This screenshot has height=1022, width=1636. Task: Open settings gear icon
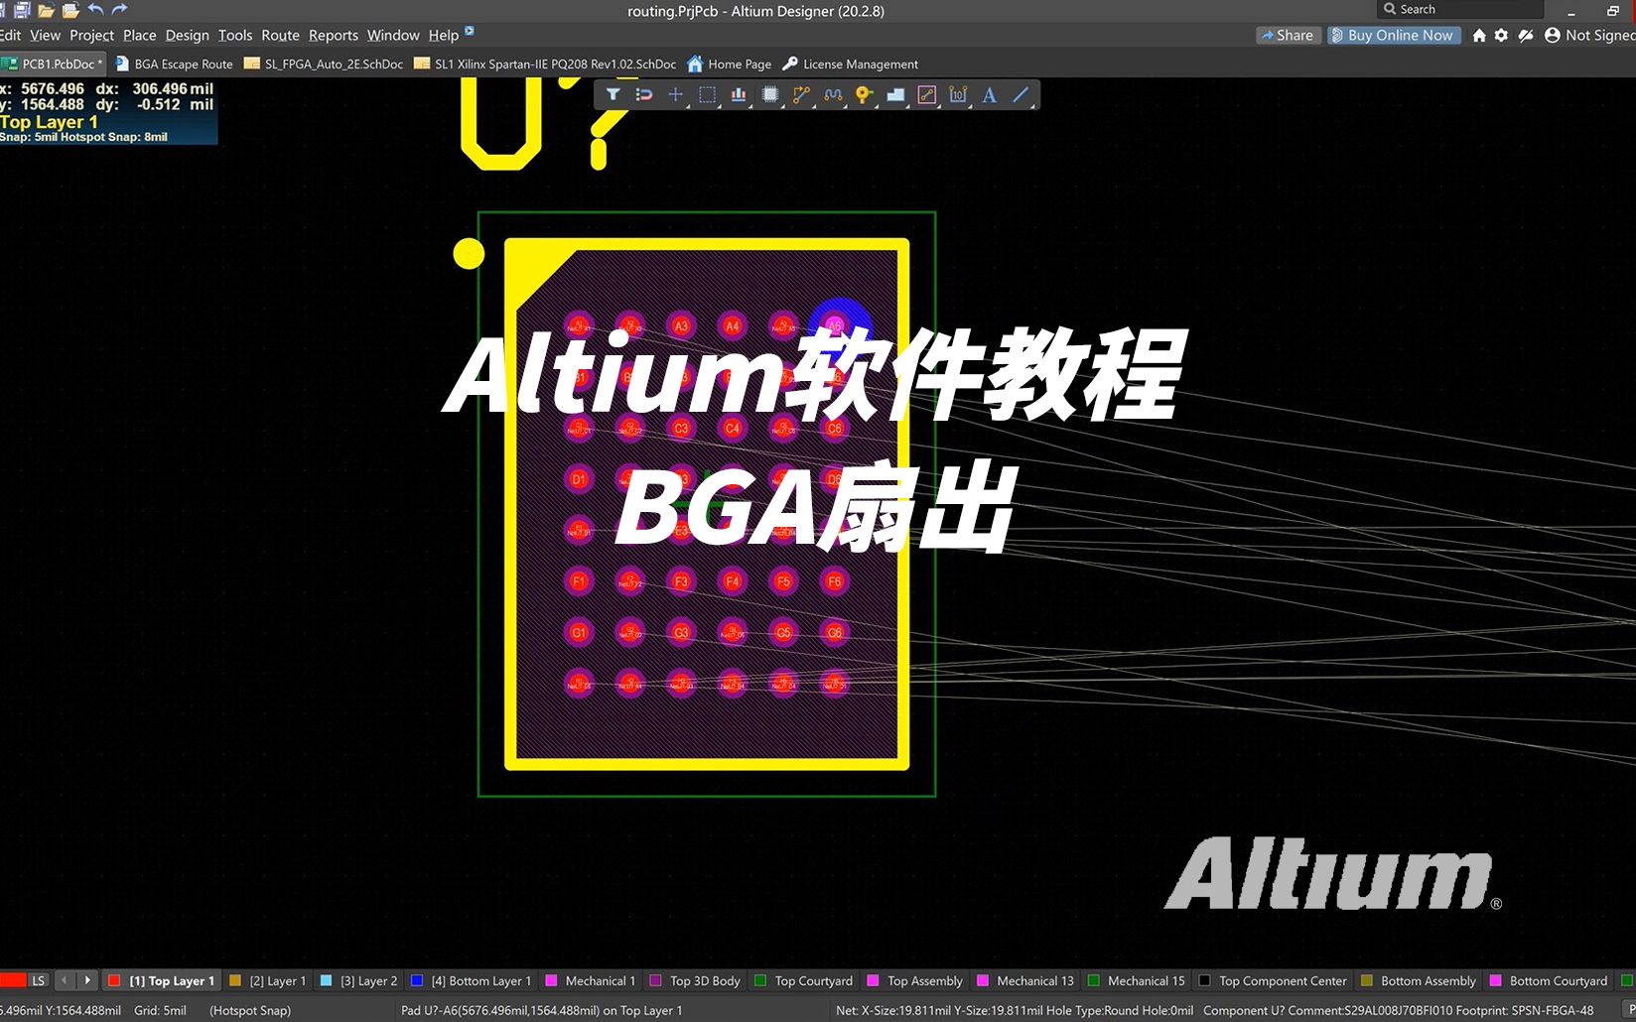tap(1501, 35)
